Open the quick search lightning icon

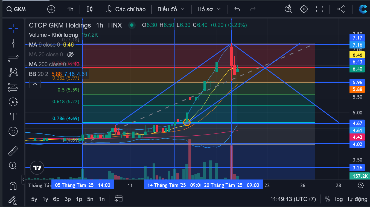288,9
